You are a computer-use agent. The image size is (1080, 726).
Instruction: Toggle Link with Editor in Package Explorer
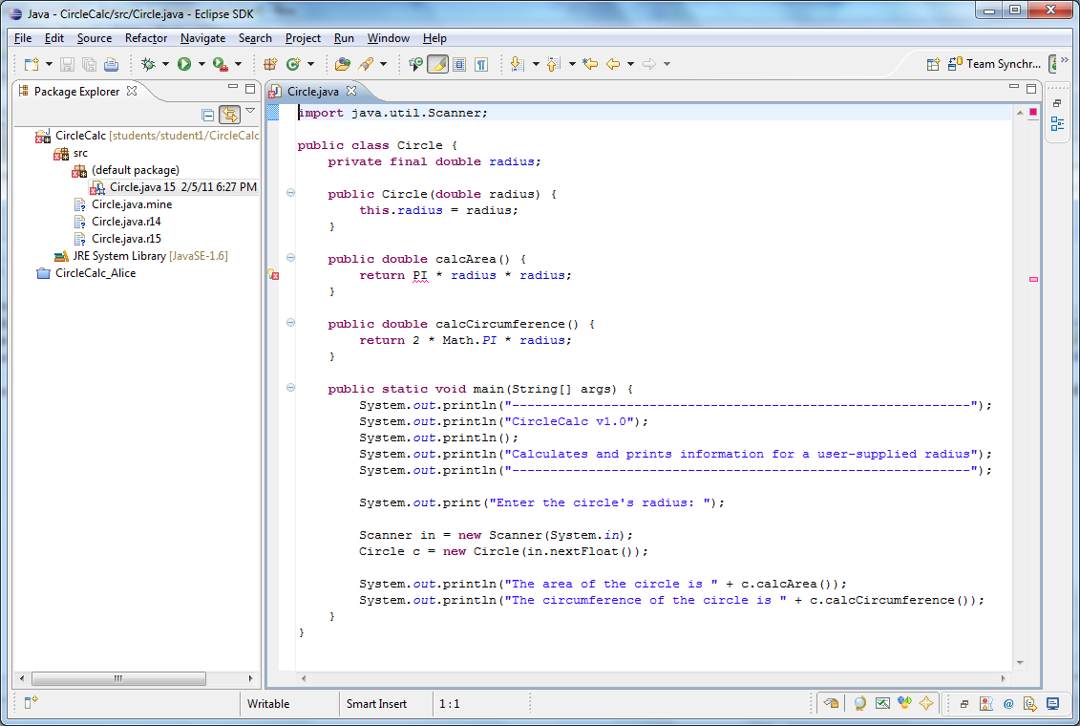pos(229,115)
